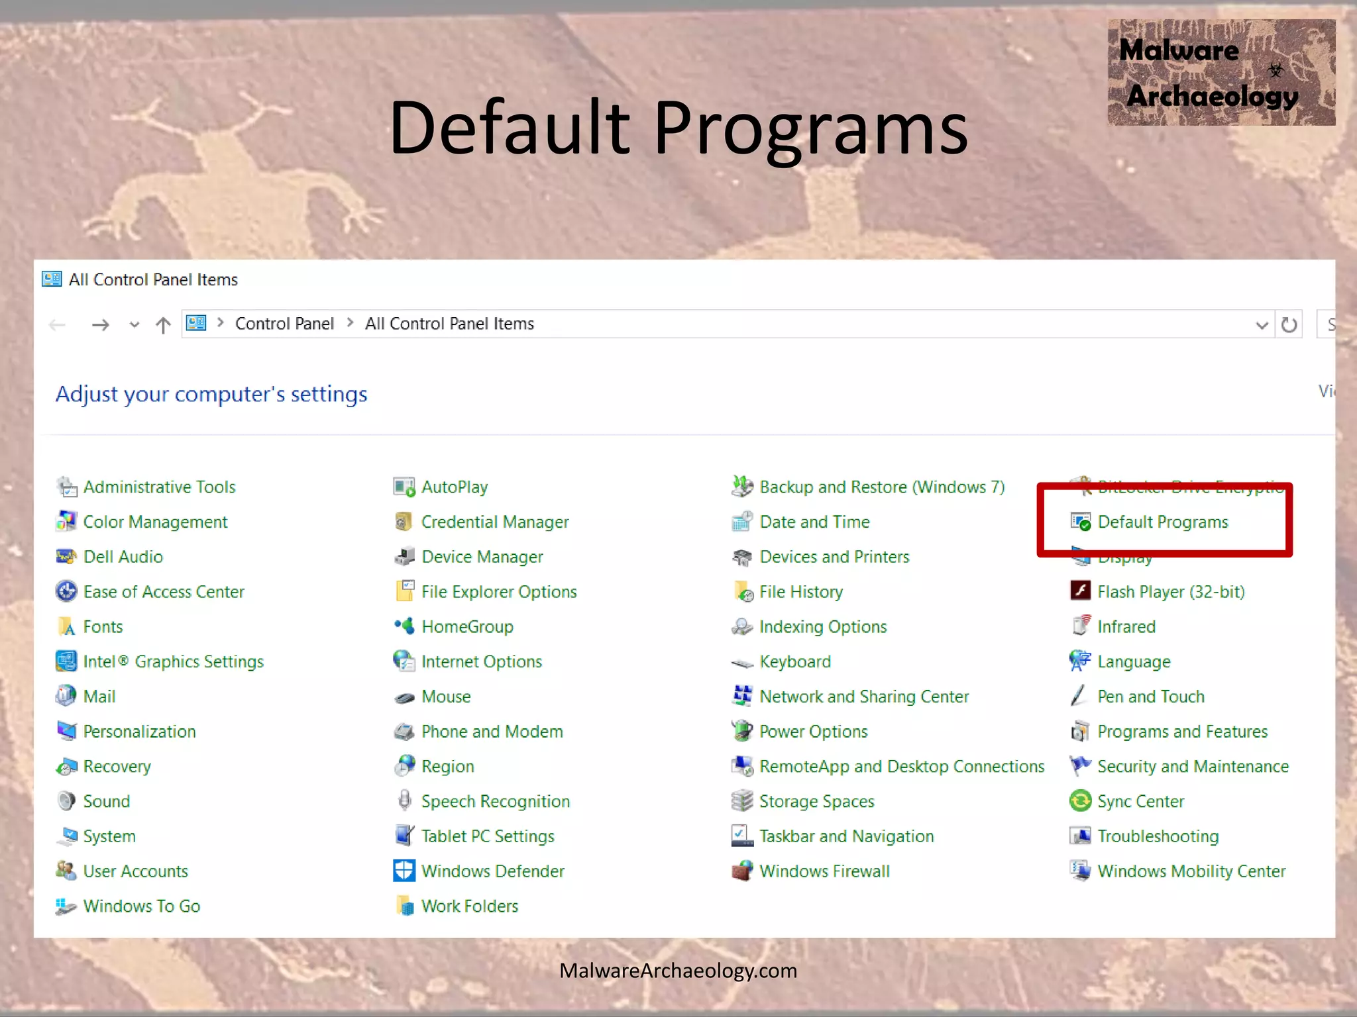Viewport: 1357px width, 1017px height.
Task: Open Intel Graphics Settings icon
Action: pos(66,661)
